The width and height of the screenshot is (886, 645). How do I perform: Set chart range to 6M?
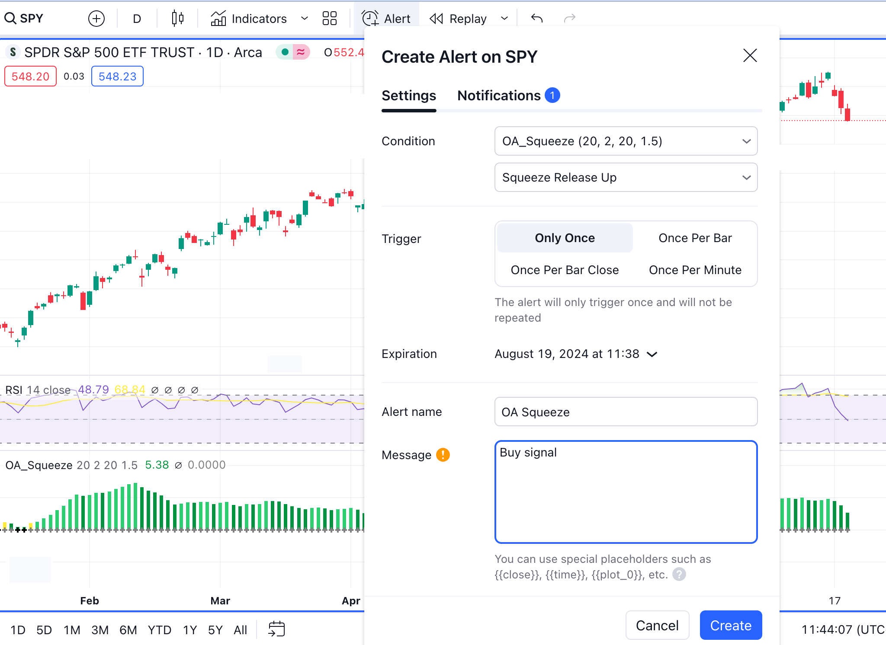(x=128, y=630)
